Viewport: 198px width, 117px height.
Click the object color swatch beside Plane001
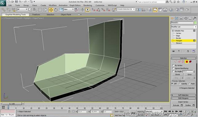pyautogui.click(x=195, y=23)
